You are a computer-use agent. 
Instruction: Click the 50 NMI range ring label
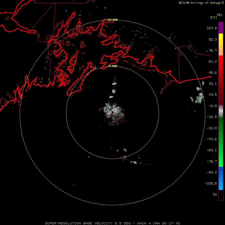(x=112, y=66)
